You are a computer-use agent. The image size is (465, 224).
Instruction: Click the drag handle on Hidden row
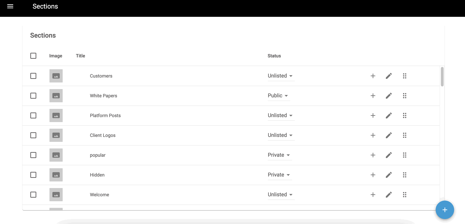[405, 175]
